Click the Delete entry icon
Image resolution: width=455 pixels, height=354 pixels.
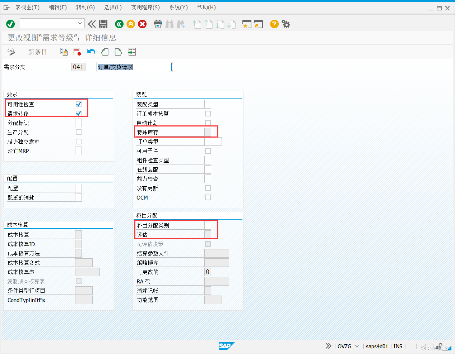(77, 52)
